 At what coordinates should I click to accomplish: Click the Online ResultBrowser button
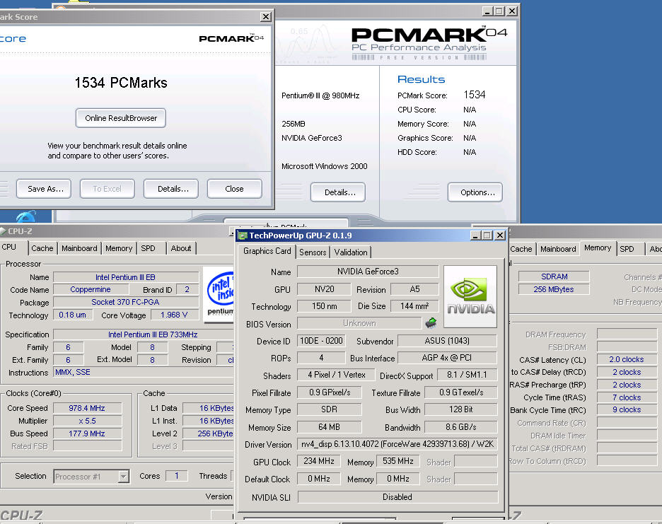[x=121, y=118]
